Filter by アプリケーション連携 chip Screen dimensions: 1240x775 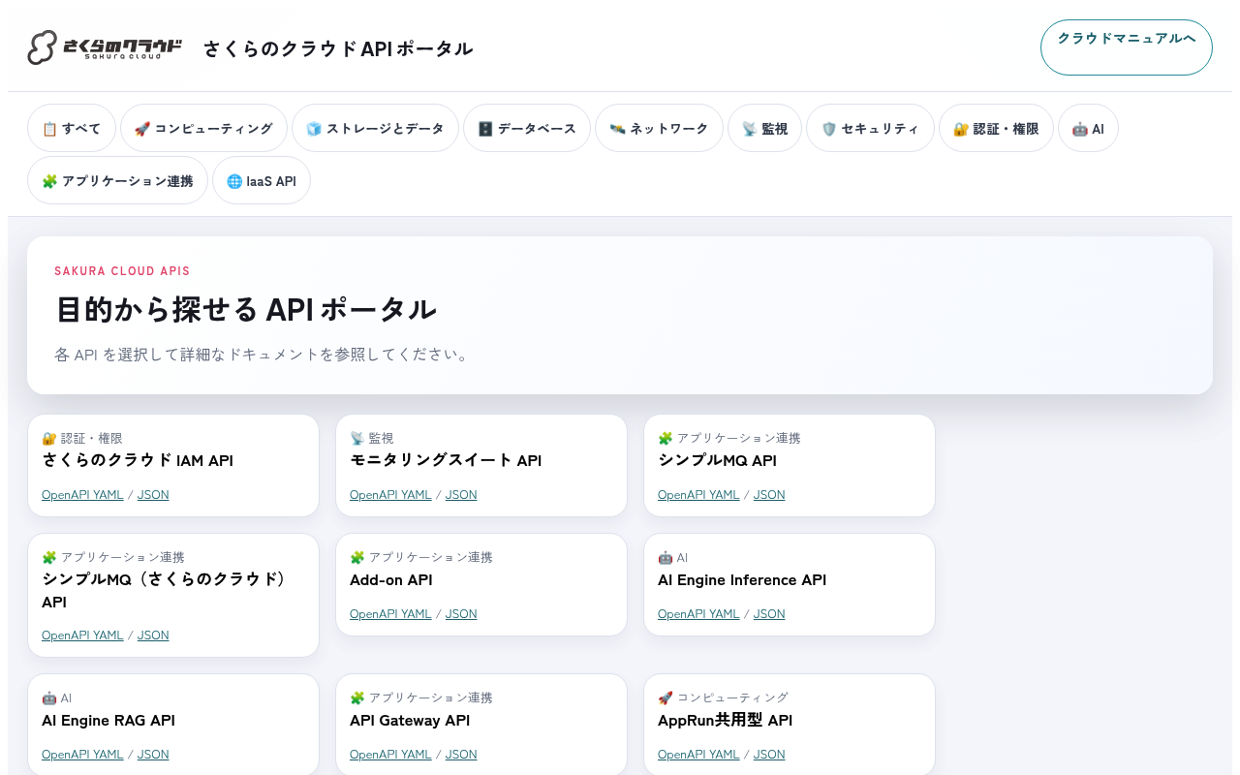117,180
